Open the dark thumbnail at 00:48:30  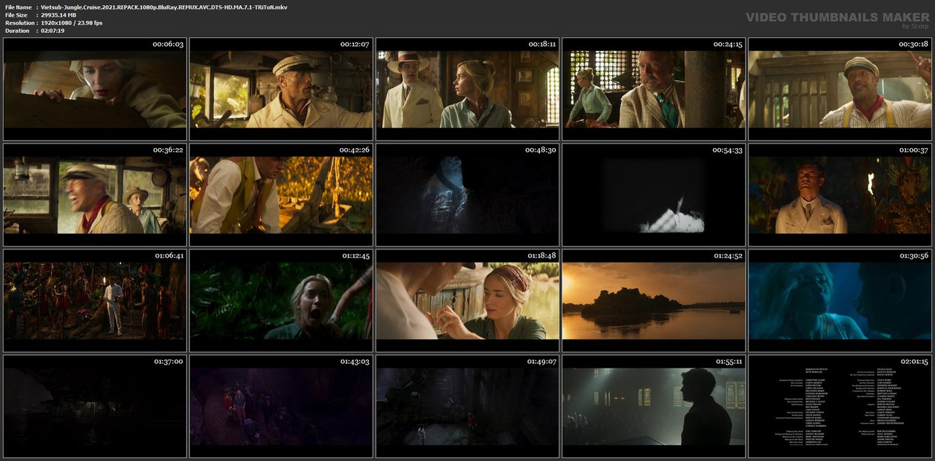(467, 195)
